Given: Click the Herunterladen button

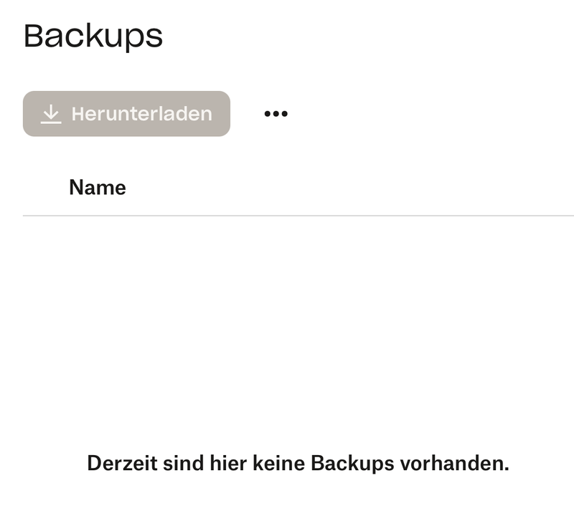Looking at the screenshot, I should pyautogui.click(x=126, y=114).
